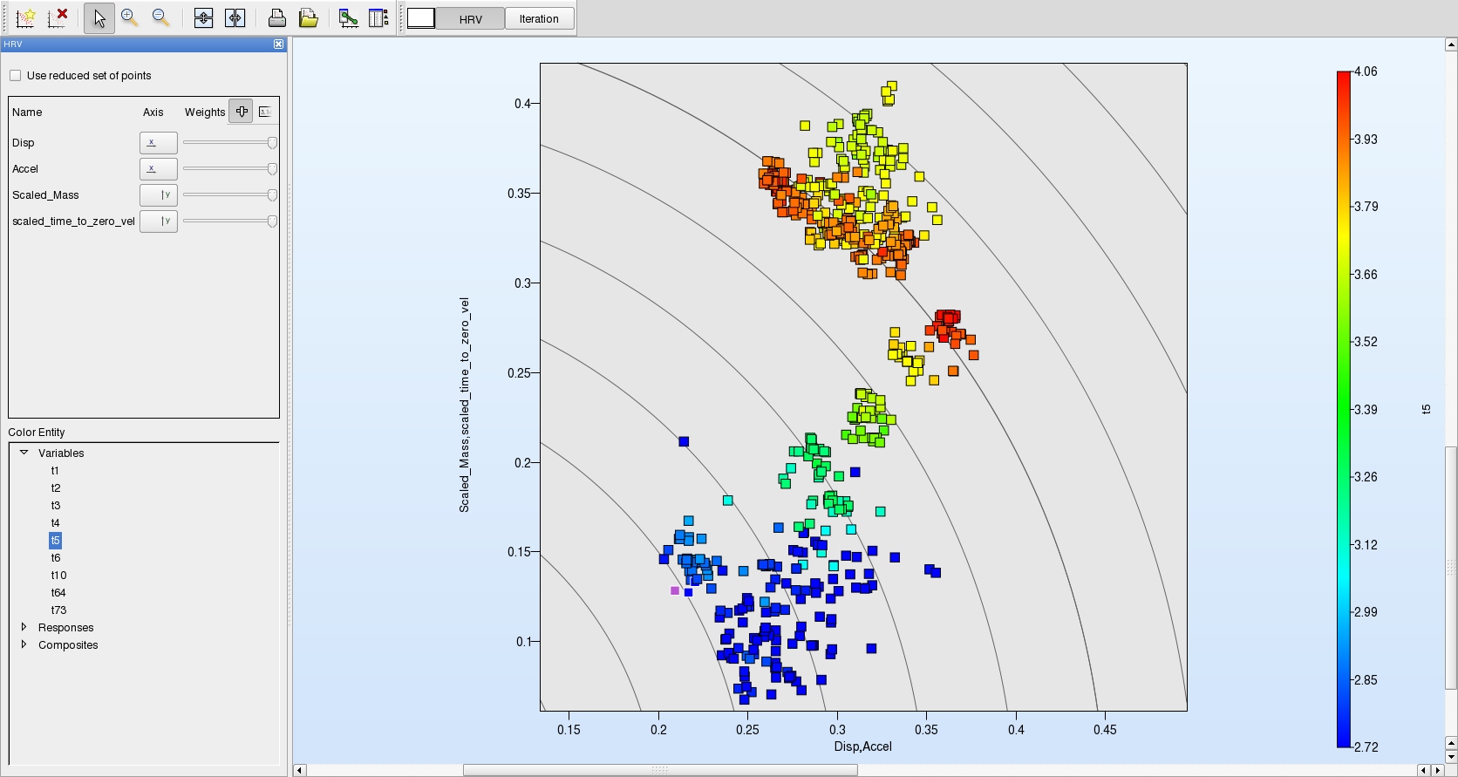
Task: Click the vertical y-axis title
Action: (x=465, y=405)
